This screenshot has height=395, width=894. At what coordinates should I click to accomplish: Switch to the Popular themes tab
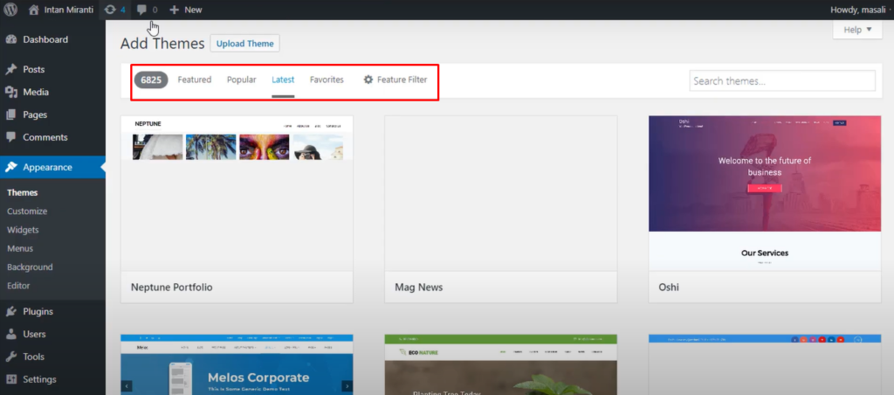[x=242, y=80]
